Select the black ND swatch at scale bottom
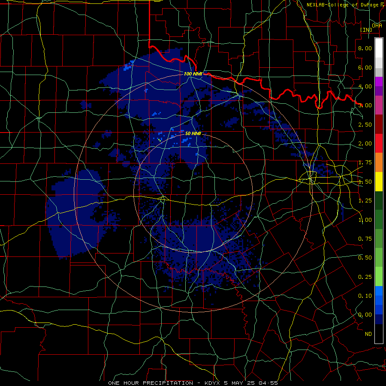Image resolution: width=386 pixels, height=386 pixels. (379, 334)
